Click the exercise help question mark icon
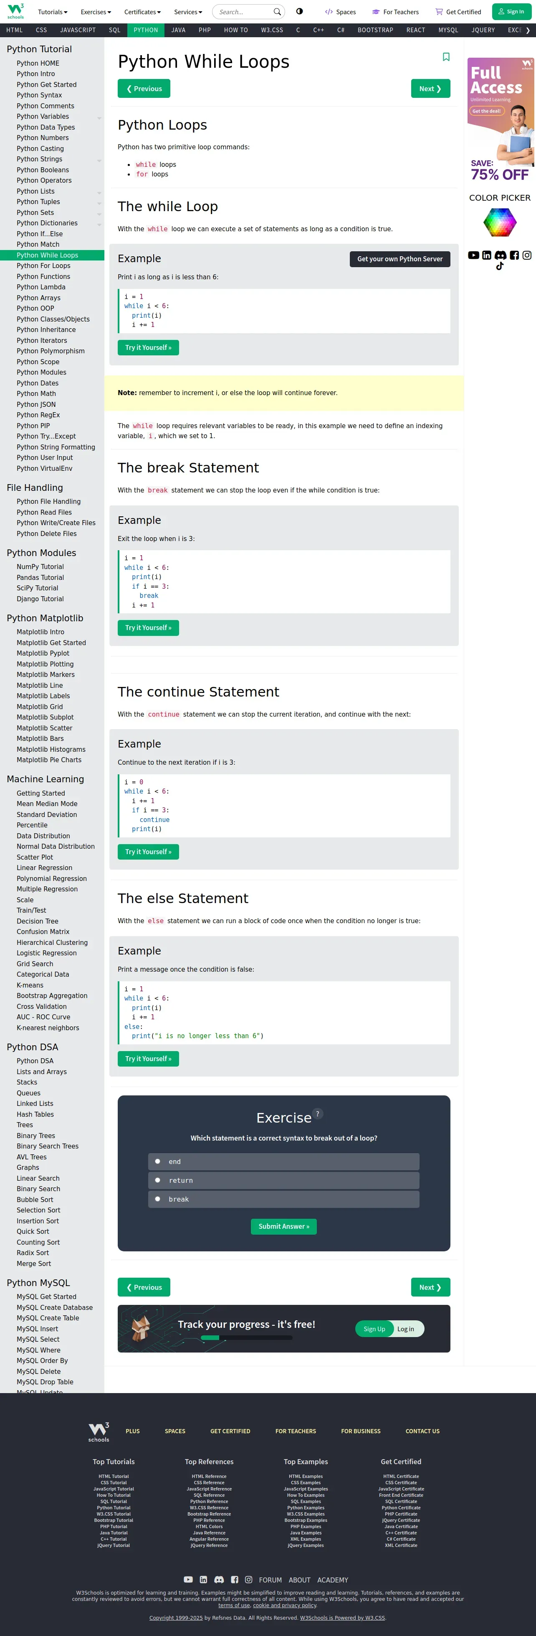 [318, 1113]
